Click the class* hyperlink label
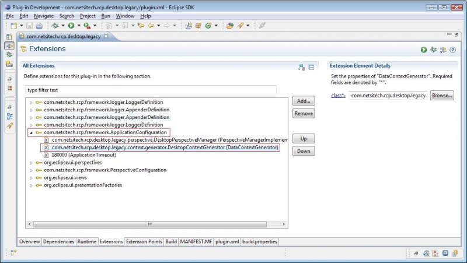This screenshot has height=263, width=467. click(338, 95)
